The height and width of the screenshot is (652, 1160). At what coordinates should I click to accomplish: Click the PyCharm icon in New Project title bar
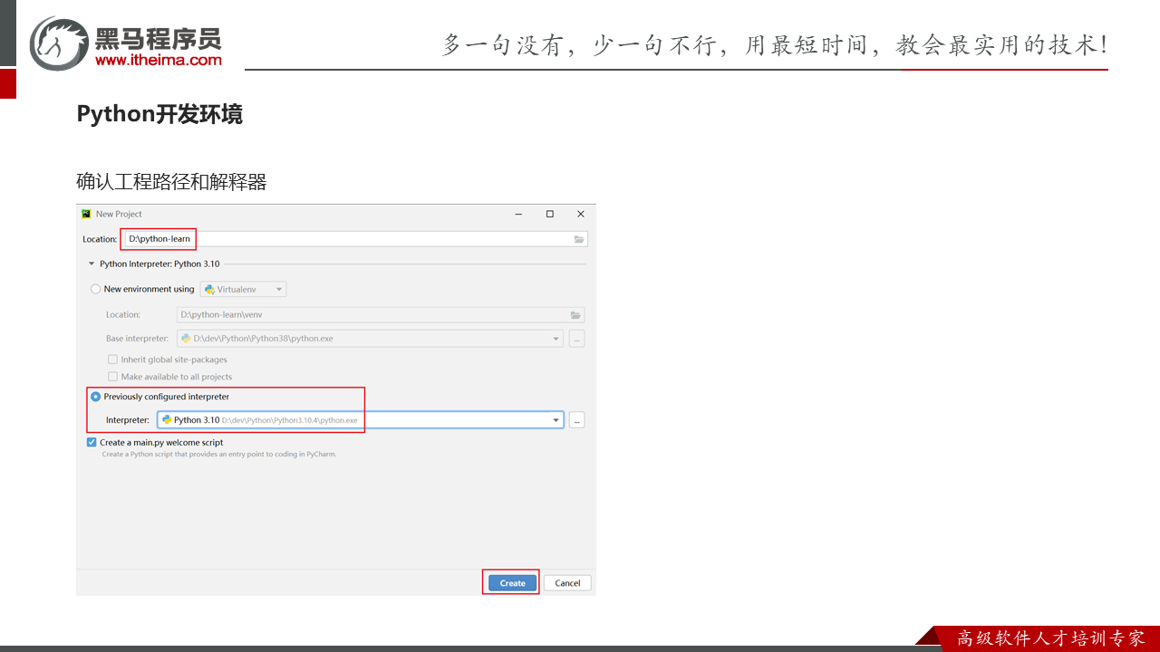pyautogui.click(x=86, y=214)
